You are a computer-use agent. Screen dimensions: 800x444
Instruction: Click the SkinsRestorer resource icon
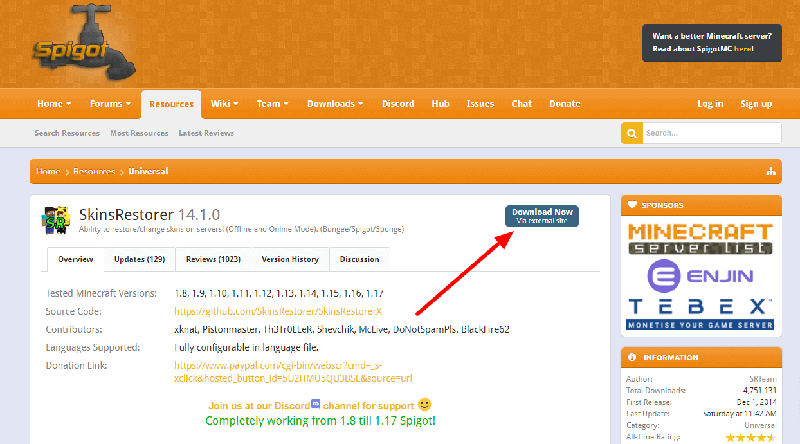point(56,220)
